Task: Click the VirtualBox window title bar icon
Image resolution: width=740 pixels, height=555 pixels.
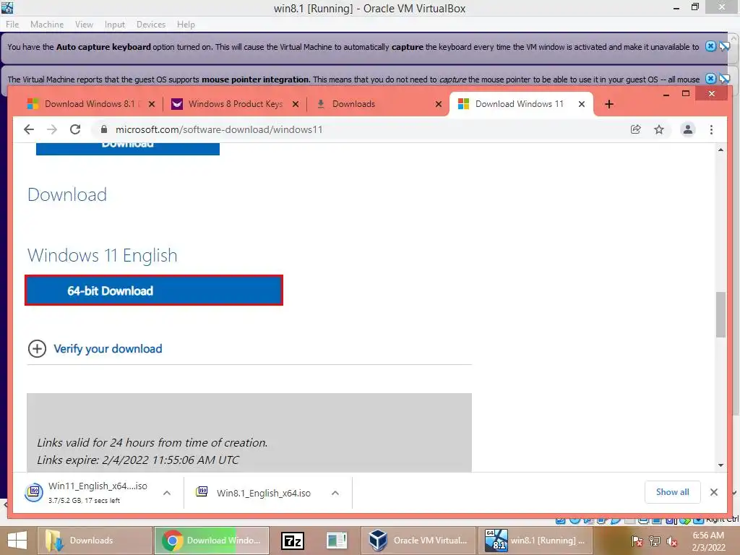Action: coord(7,7)
